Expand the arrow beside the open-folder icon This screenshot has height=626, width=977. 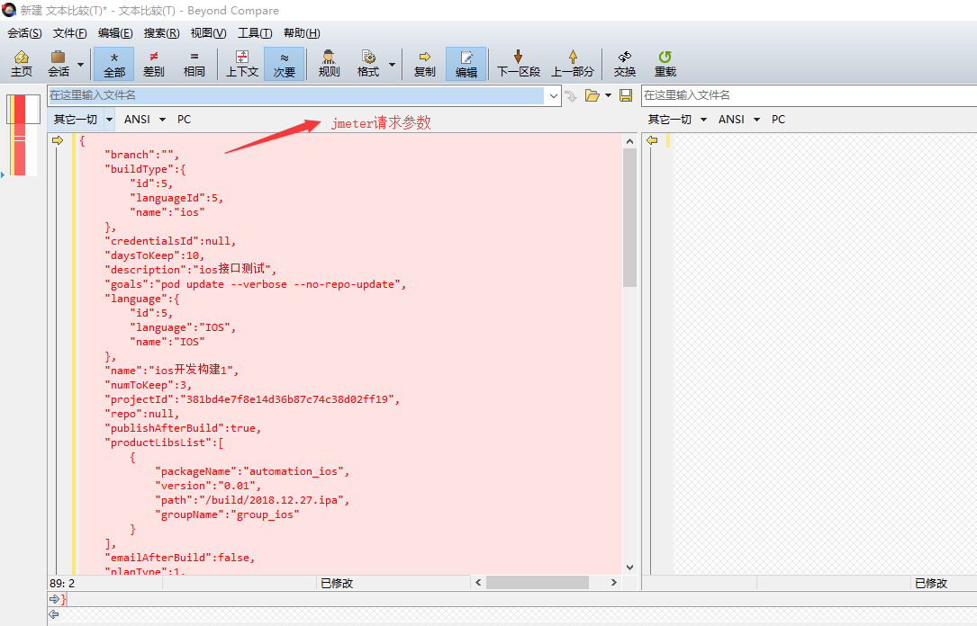(608, 95)
